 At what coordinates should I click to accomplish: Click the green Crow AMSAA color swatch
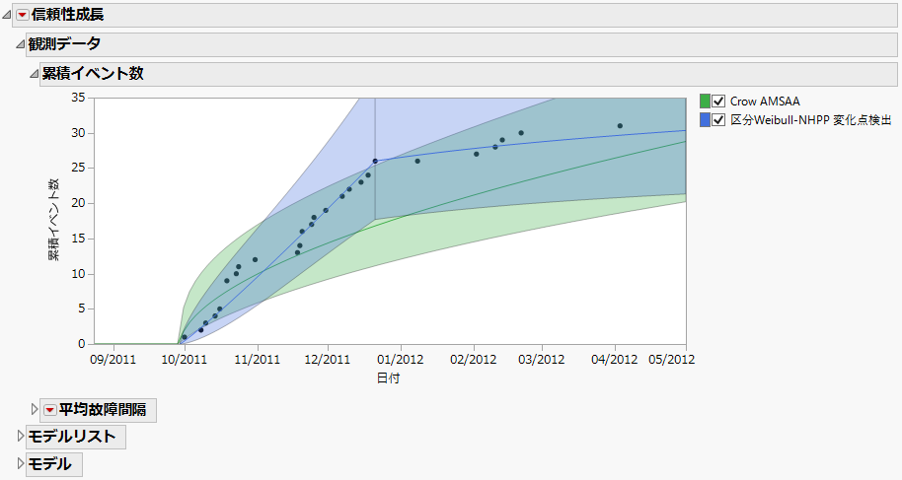[x=705, y=101]
